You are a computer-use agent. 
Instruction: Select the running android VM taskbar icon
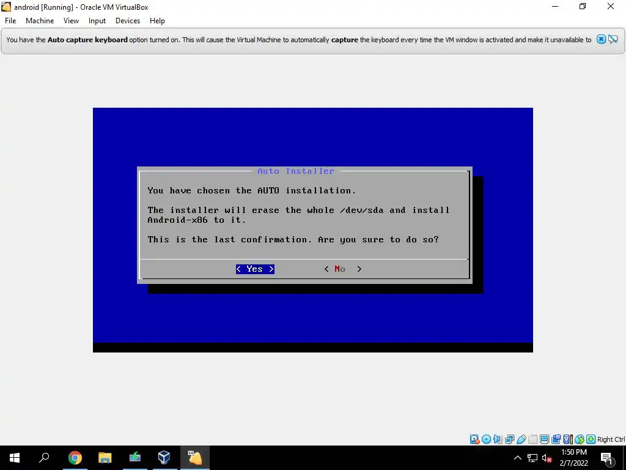point(195,458)
